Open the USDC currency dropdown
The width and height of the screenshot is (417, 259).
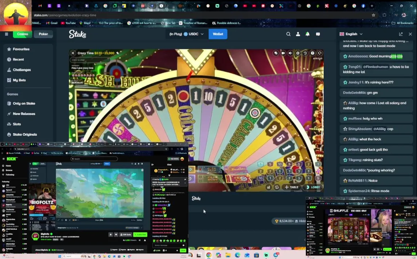pyautogui.click(x=186, y=34)
